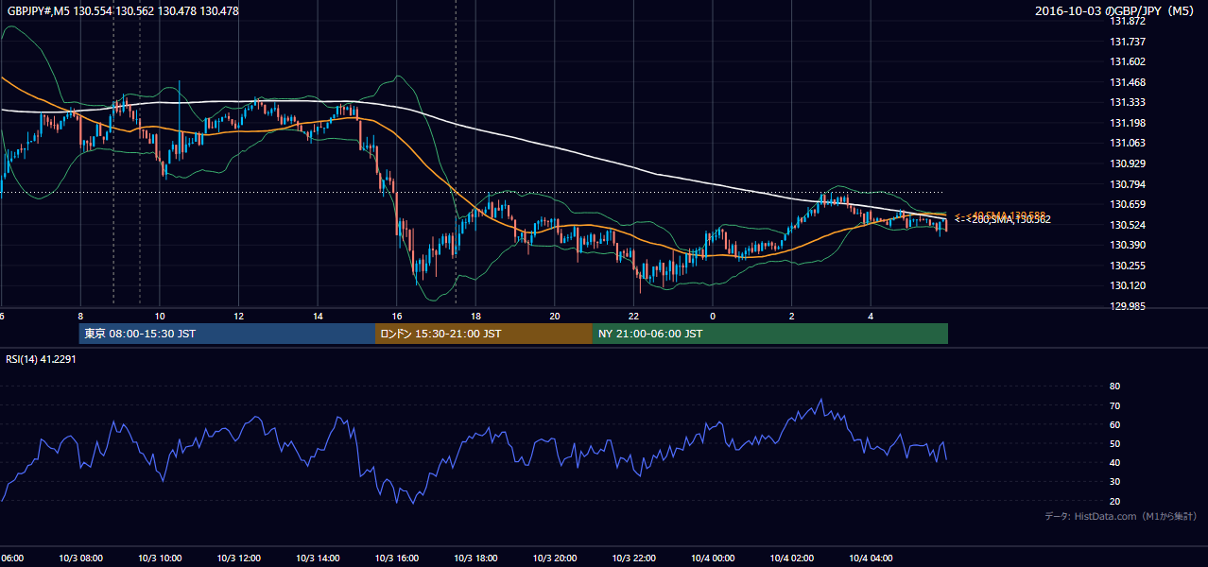Click price axis label 131.198
The width and height of the screenshot is (1208, 567).
point(1127,123)
